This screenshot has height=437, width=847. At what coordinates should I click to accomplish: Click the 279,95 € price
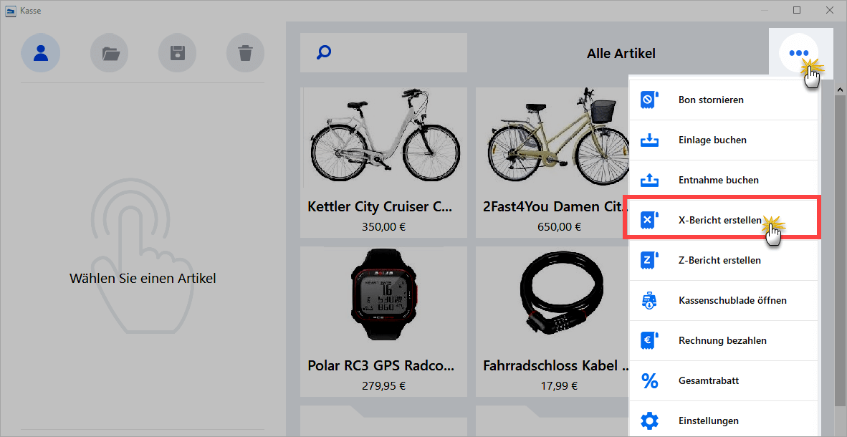[x=383, y=385]
